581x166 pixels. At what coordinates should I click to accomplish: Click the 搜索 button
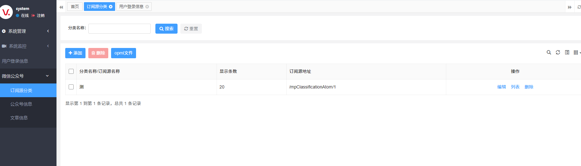166,29
